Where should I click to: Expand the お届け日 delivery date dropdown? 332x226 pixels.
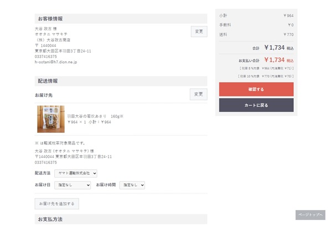(72, 185)
